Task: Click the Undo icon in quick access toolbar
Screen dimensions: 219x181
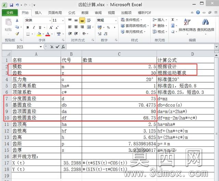Action: pos(17,5)
